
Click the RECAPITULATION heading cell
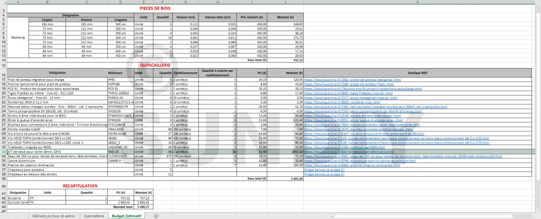80,186
